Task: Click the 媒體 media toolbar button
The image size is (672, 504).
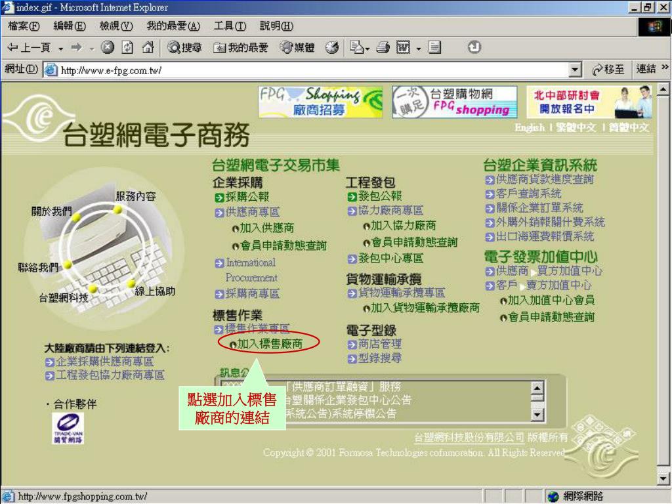Action: (297, 47)
